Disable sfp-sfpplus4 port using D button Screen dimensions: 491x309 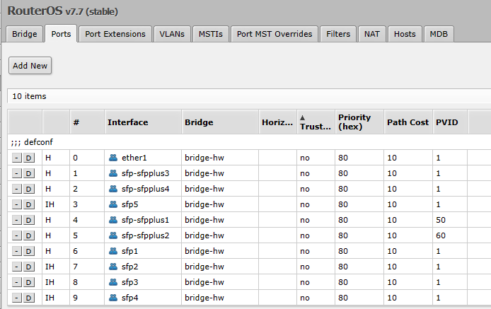click(x=28, y=189)
